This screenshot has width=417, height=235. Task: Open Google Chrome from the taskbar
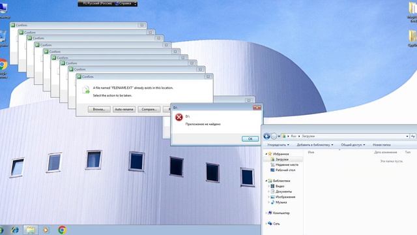click(63, 230)
